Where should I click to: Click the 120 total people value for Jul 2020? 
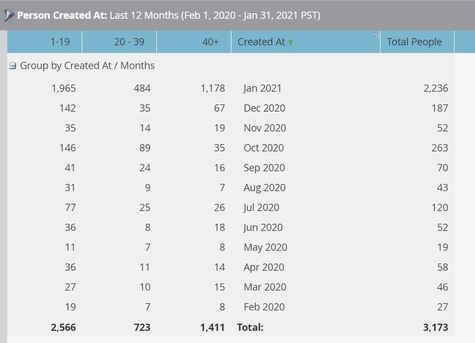pyautogui.click(x=440, y=208)
